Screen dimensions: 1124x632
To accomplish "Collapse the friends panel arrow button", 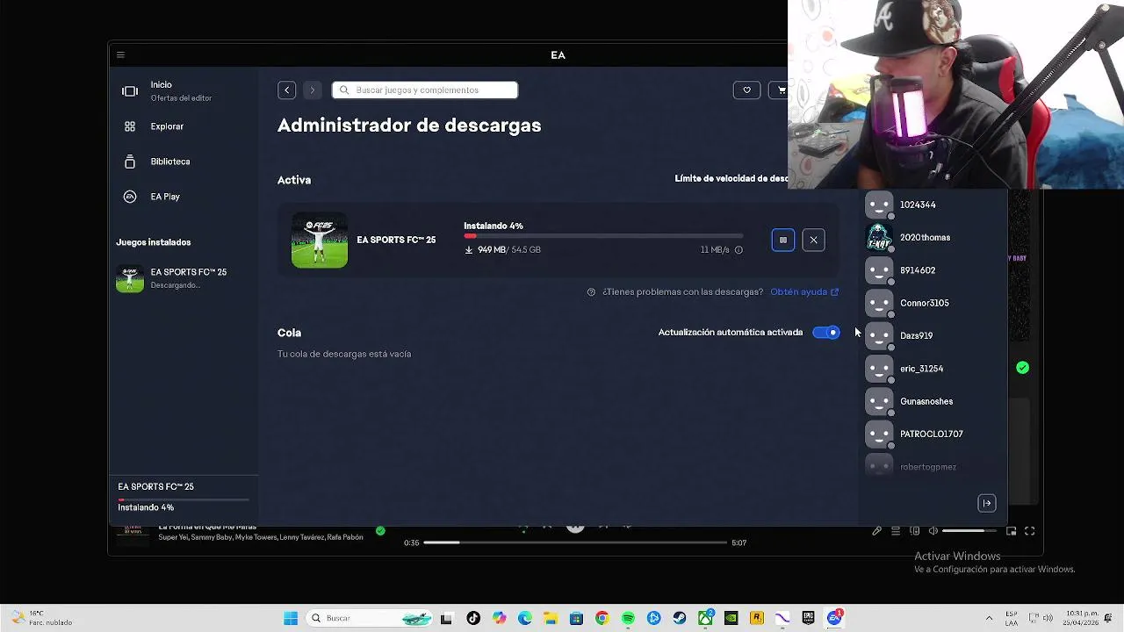I will pos(987,503).
